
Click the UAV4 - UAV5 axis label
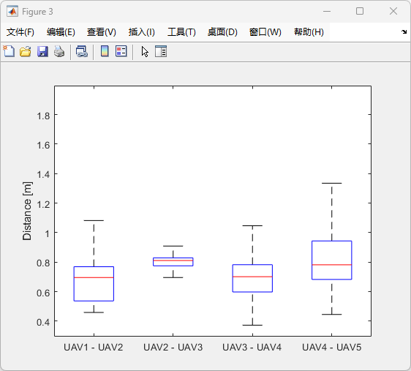click(331, 348)
